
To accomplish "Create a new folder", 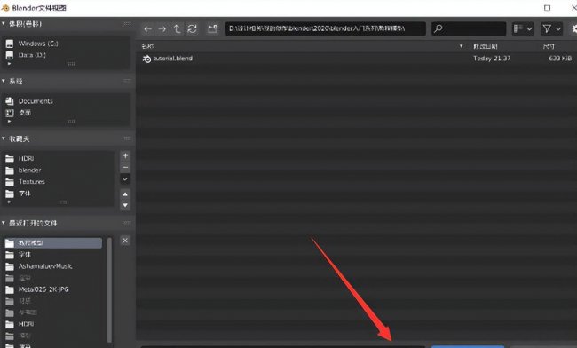I will 212,28.
